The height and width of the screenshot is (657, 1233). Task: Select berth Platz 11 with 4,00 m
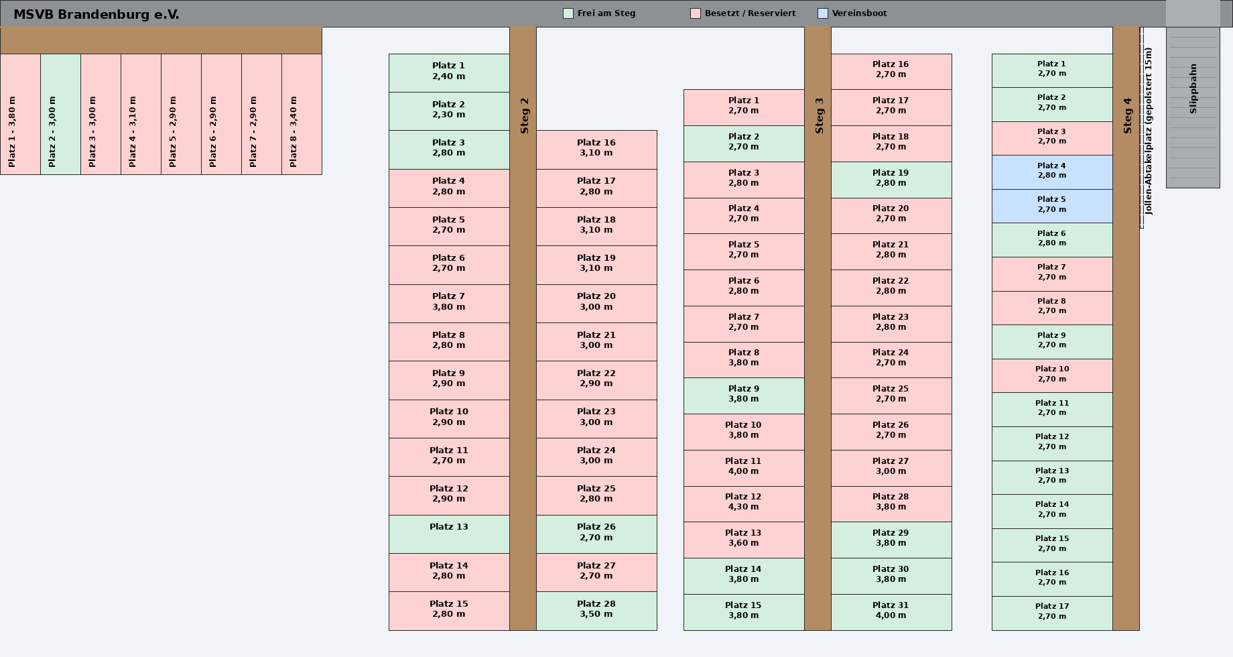(744, 469)
